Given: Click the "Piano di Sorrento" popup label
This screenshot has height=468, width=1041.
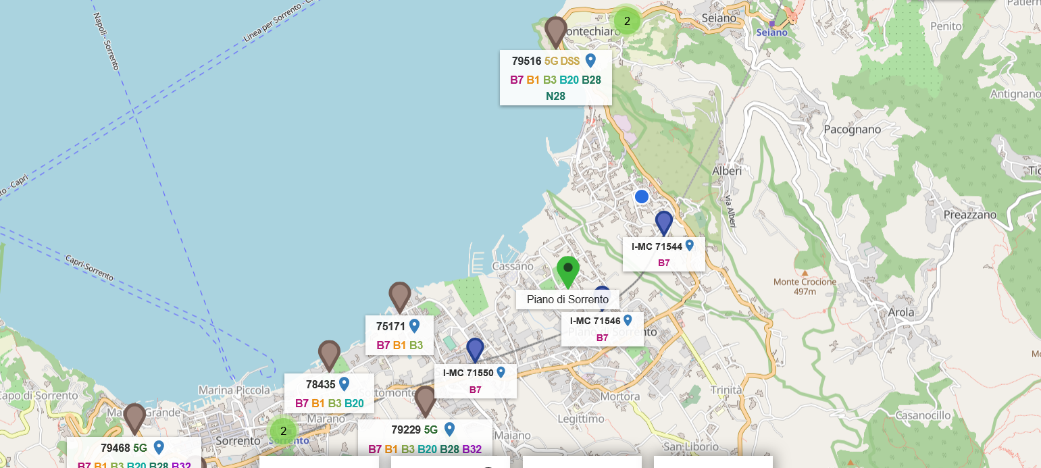Looking at the screenshot, I should [568, 299].
